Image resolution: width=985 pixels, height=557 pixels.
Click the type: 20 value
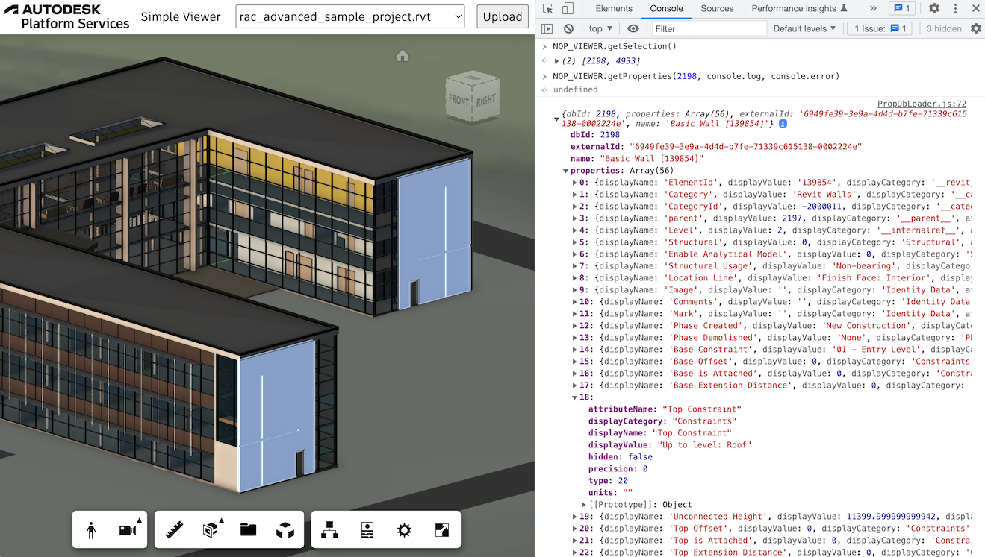623,481
